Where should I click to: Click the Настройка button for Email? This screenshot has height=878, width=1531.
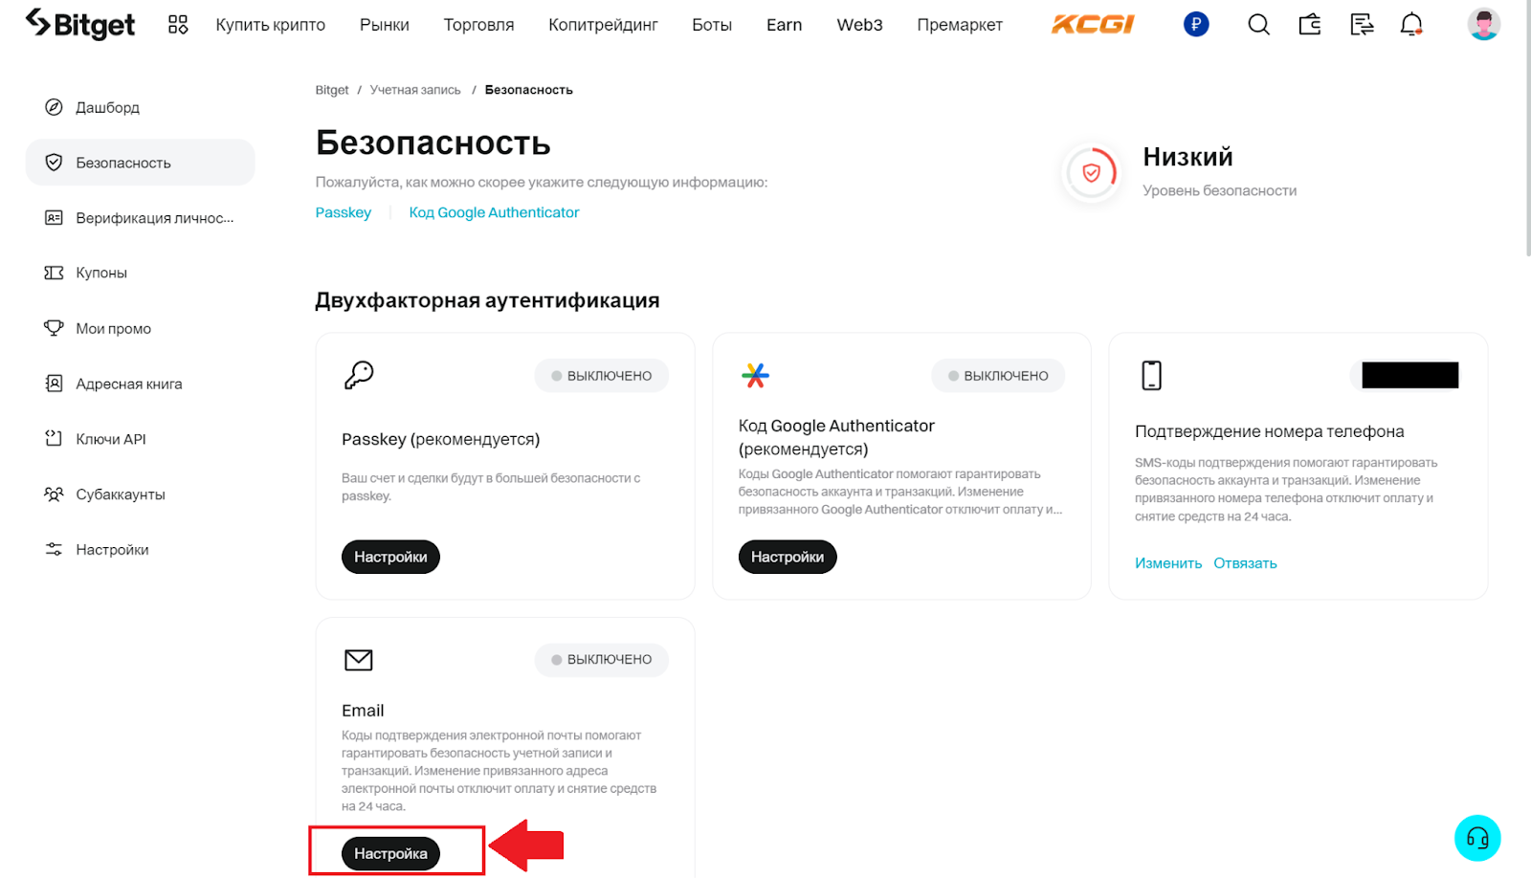[390, 853]
